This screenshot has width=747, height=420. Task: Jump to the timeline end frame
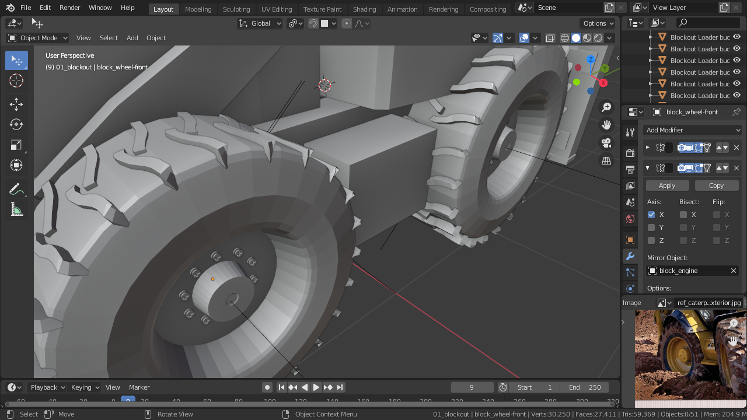(340, 387)
